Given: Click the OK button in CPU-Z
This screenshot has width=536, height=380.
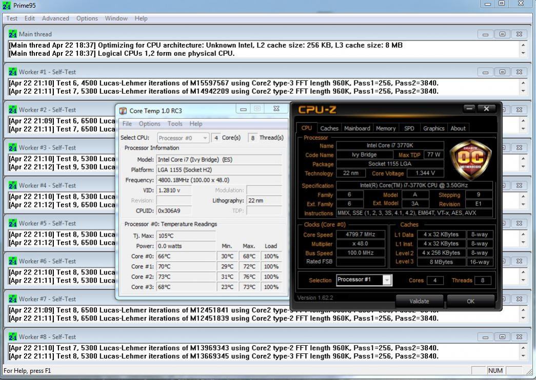Looking at the screenshot, I should [470, 301].
